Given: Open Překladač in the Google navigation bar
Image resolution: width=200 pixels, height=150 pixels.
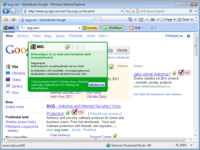Looking at the screenshot, I should [x=76, y=36].
